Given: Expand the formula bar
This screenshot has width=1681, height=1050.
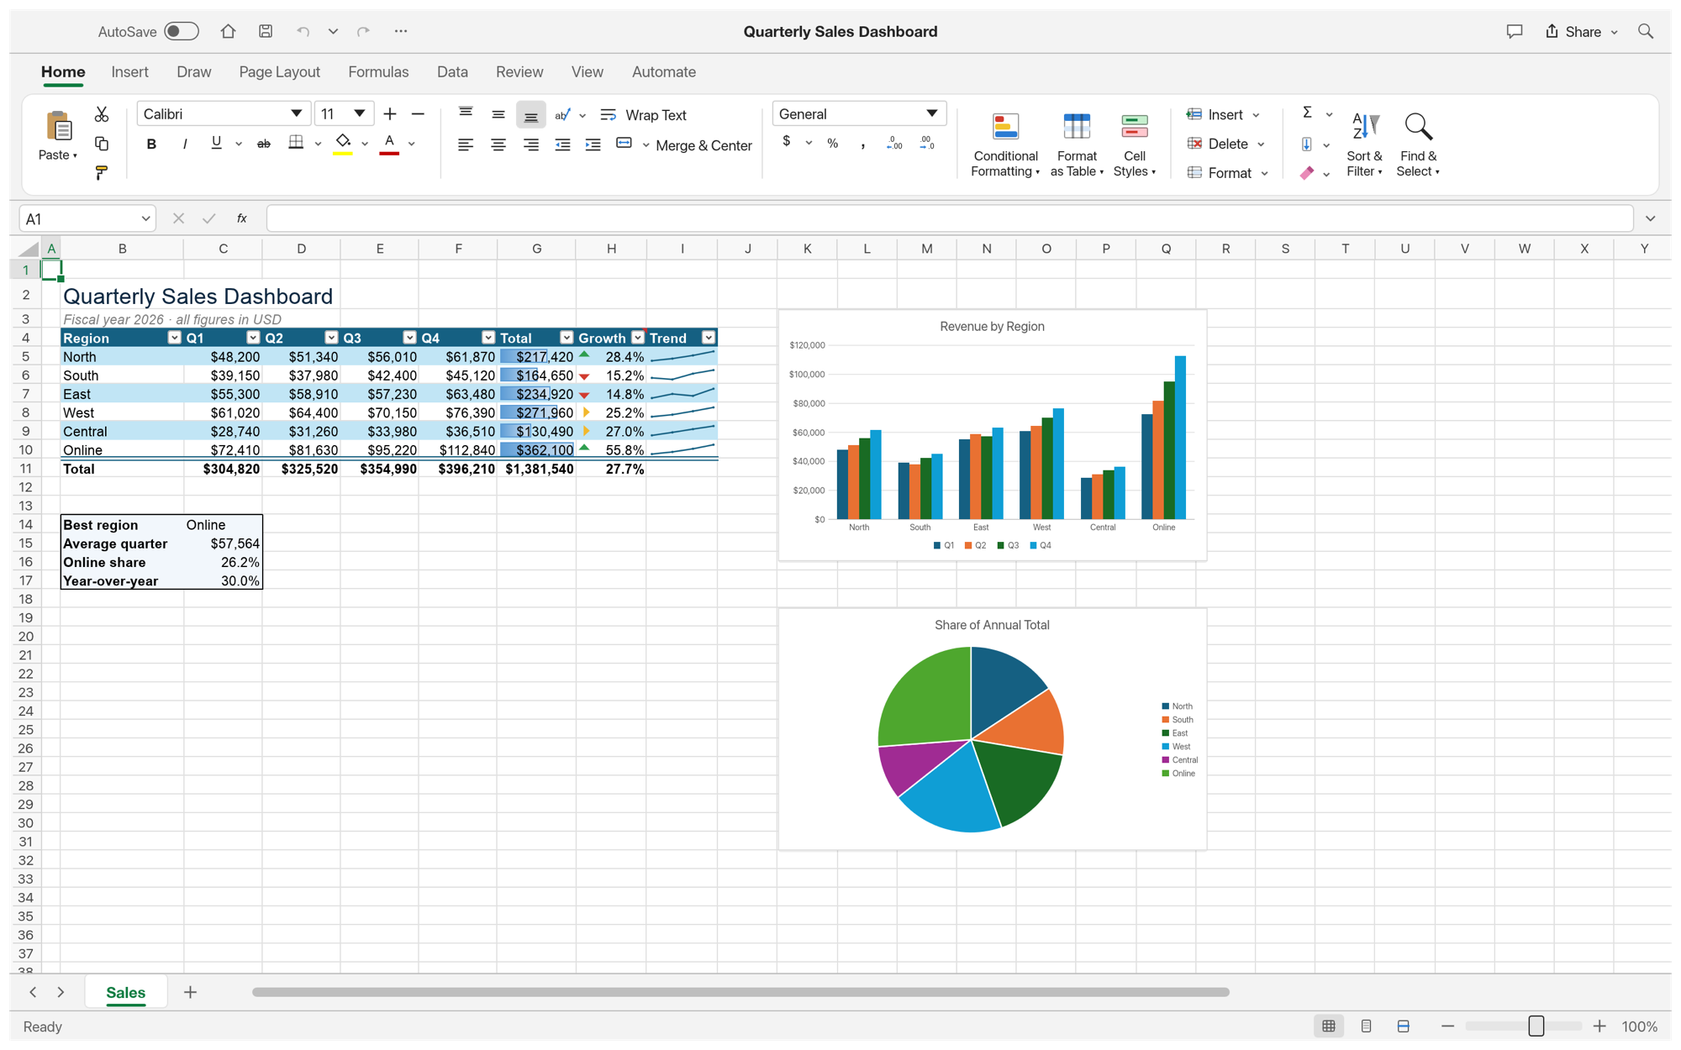Looking at the screenshot, I should tap(1650, 218).
